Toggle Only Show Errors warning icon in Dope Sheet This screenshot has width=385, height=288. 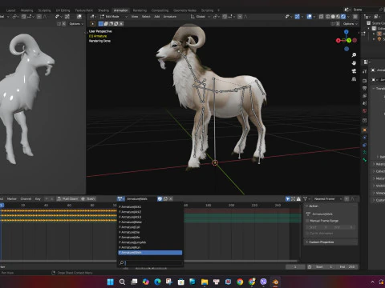(x=298, y=198)
